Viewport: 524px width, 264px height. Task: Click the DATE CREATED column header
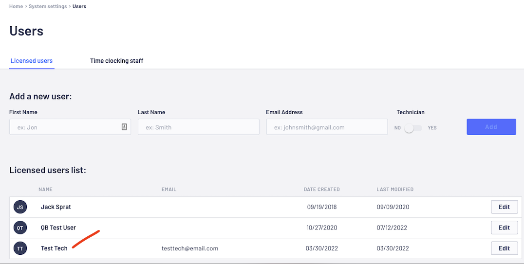click(x=322, y=189)
